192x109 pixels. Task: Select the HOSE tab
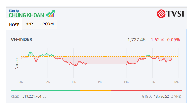point(14,25)
